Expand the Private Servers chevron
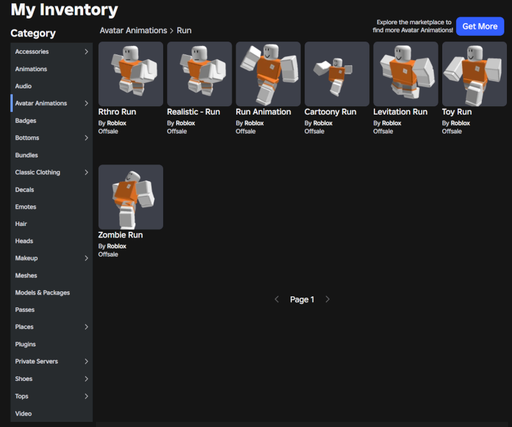The image size is (512, 427). (86, 361)
